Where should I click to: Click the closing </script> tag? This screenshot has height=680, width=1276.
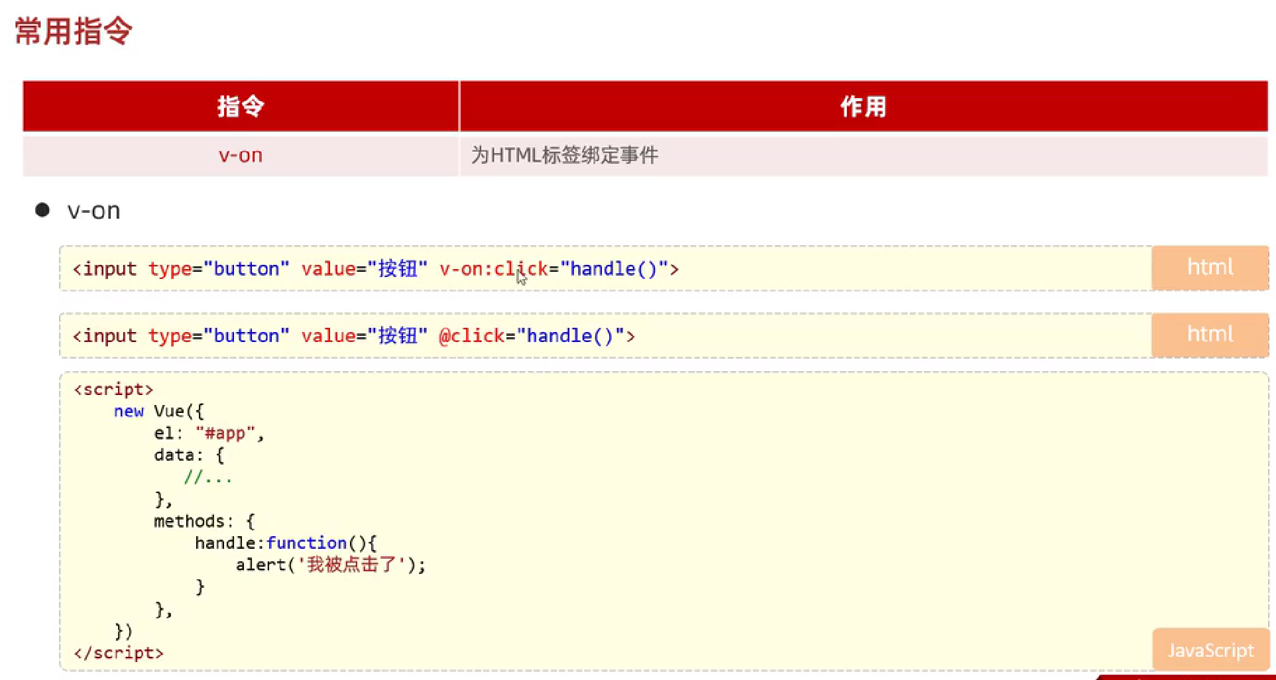tap(119, 653)
